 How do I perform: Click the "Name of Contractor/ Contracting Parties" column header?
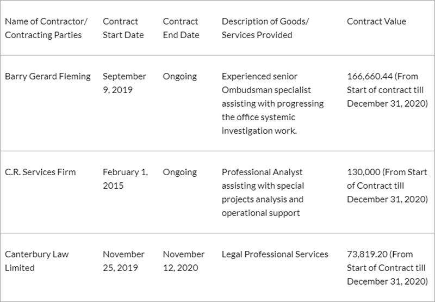click(x=46, y=28)
